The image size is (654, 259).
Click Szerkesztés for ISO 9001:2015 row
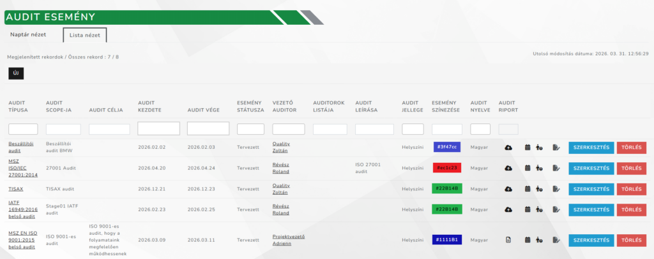click(x=591, y=241)
